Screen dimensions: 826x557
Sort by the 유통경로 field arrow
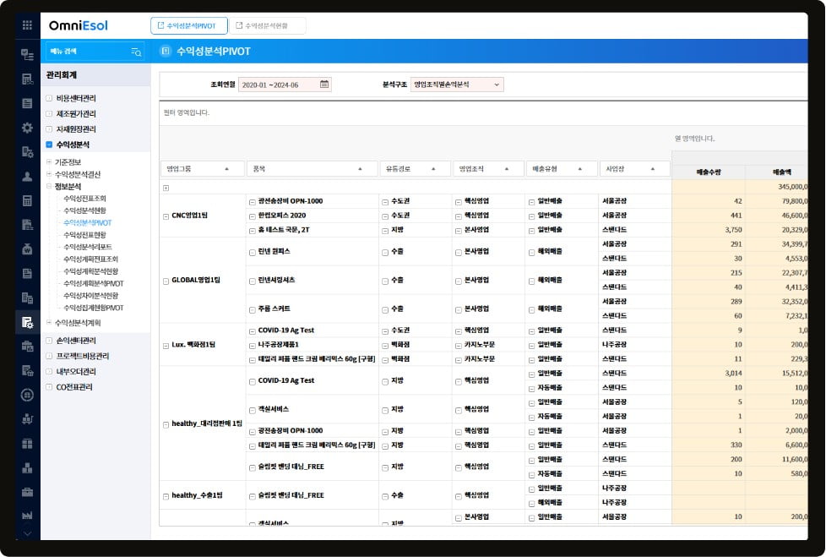coord(433,169)
